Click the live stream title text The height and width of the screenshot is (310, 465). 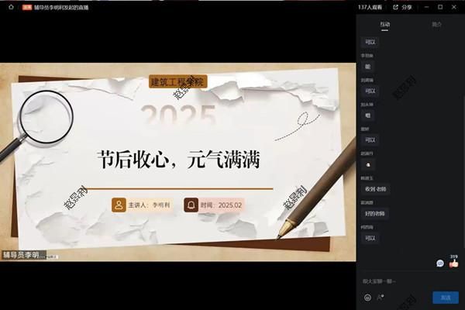[65, 8]
